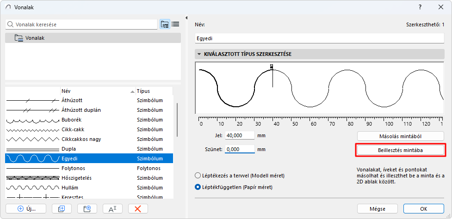Click the Buborék line preview thumbnail
Screen dimensions: 452x219
click(x=32, y=120)
